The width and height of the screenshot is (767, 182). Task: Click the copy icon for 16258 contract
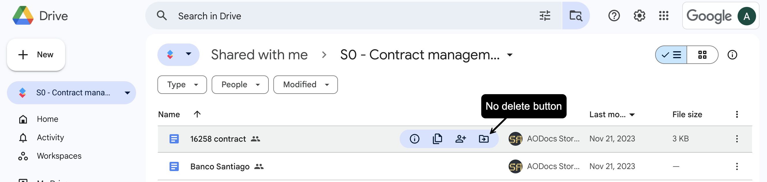point(437,139)
